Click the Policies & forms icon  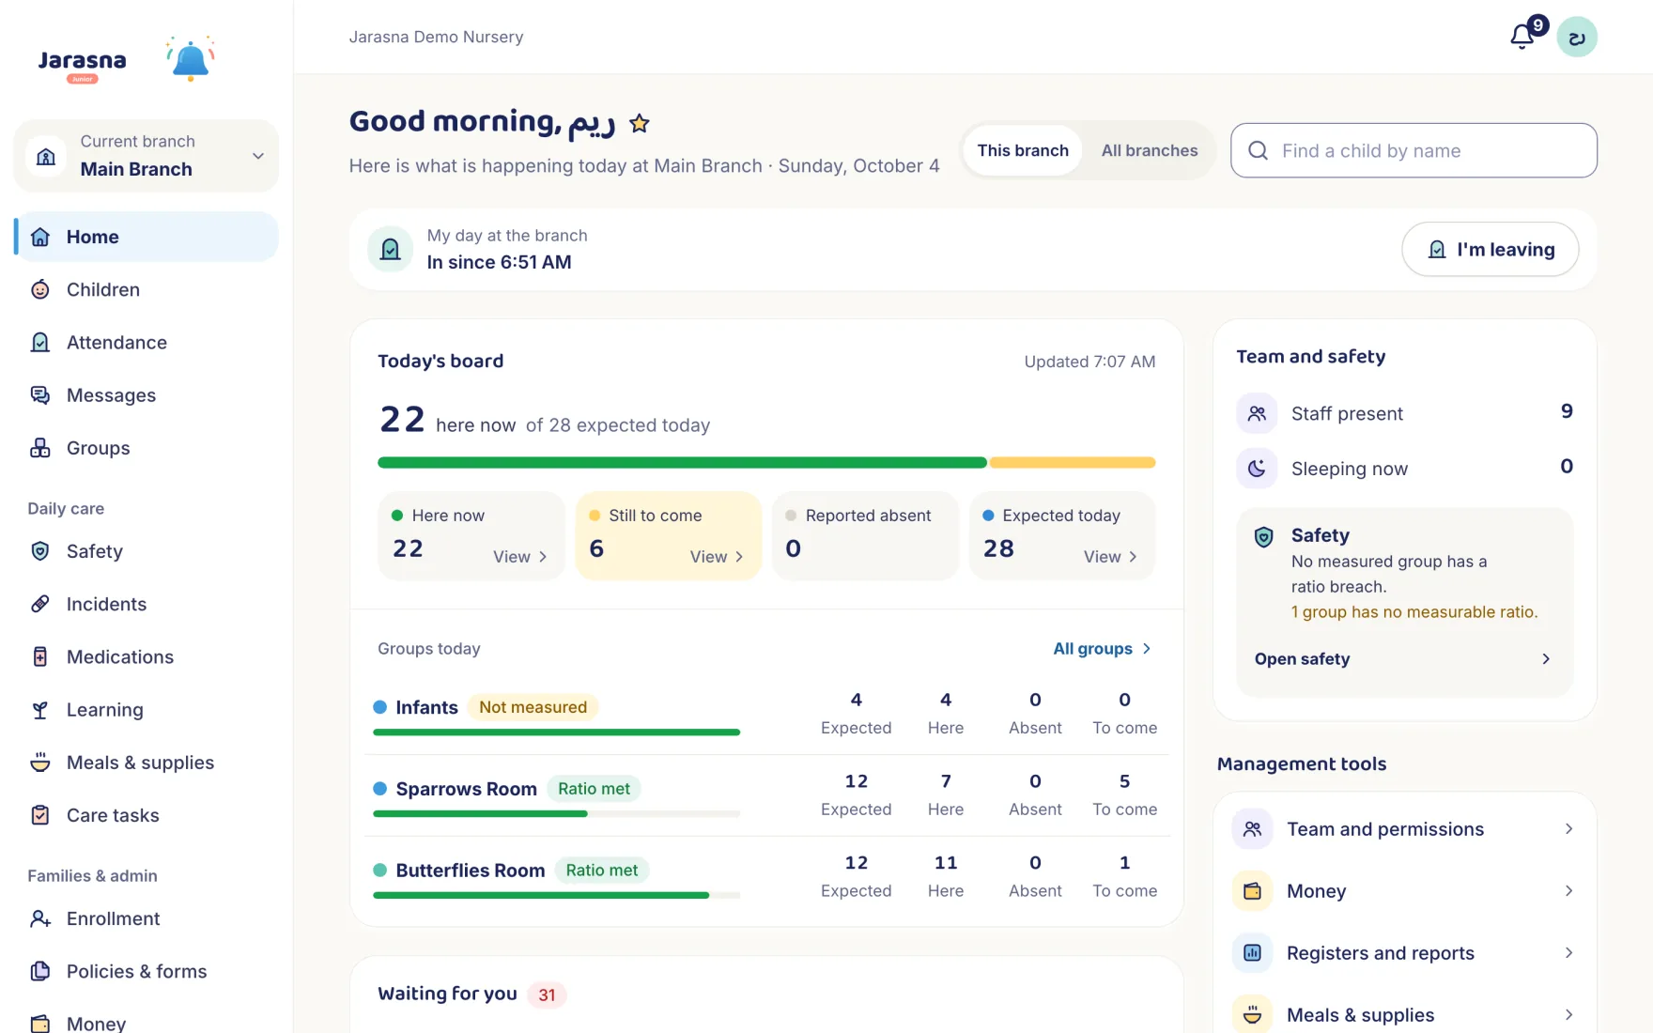tap(40, 971)
